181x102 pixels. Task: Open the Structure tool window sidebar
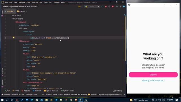[x=2, y=72]
